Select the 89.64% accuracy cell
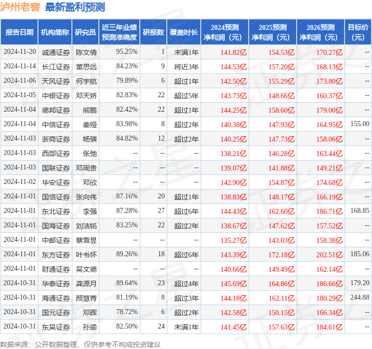This screenshot has width=372, height=349. coord(126,283)
